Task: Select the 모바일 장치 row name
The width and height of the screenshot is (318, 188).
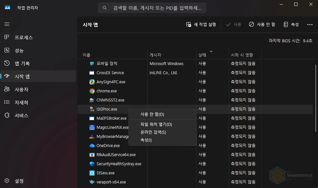Action: 107,64
